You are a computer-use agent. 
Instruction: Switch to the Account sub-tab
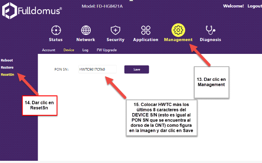point(48,50)
